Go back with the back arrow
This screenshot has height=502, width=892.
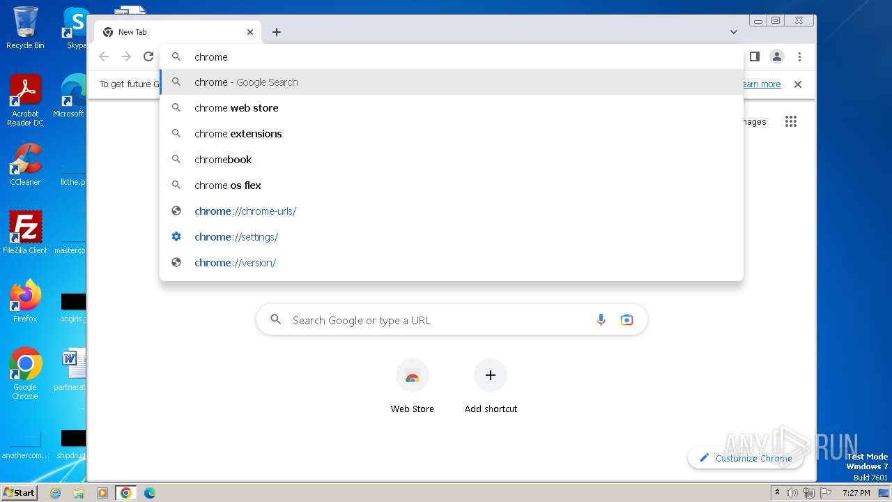click(x=104, y=57)
